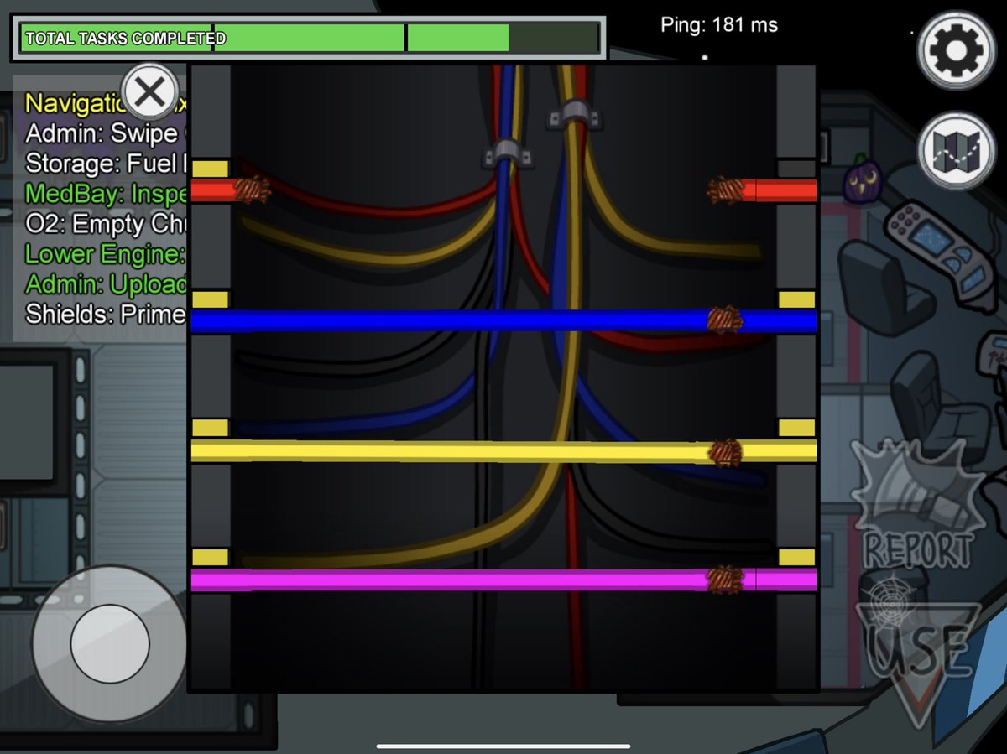The image size is (1007, 754).
Task: Click the blue wire's copper connector
Action: [724, 320]
